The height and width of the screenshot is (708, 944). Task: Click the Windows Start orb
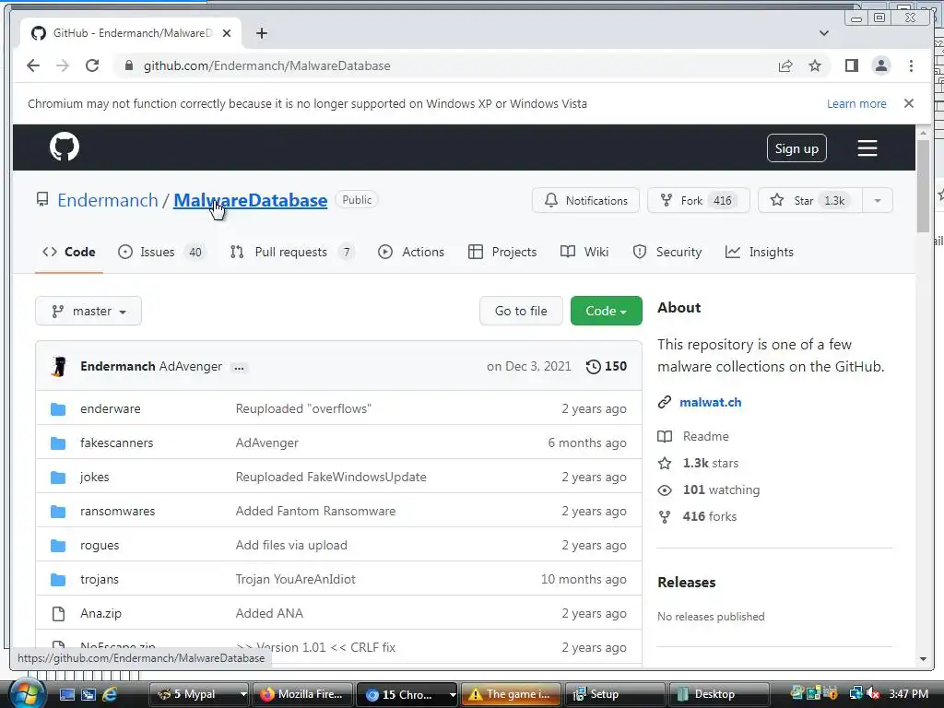pos(26,693)
